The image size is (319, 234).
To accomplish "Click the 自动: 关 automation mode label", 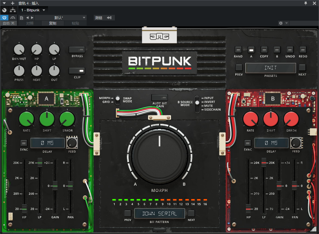I will tap(8, 23).
